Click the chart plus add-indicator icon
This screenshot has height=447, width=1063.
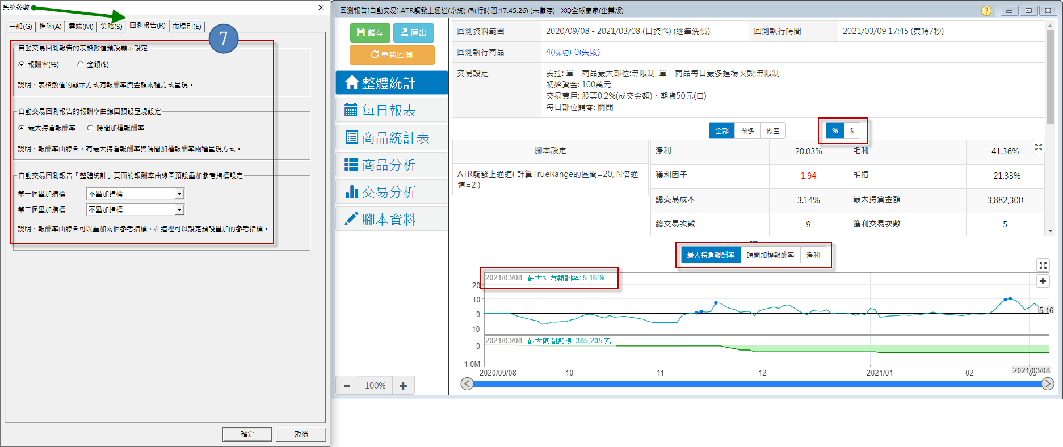click(1043, 281)
